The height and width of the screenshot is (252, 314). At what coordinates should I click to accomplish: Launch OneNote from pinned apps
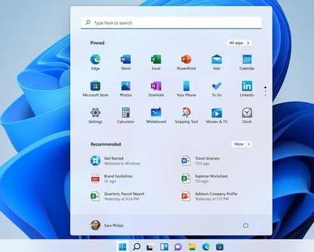(x=156, y=89)
